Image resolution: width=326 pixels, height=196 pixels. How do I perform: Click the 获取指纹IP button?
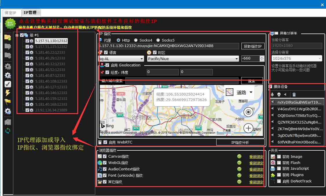tap(253, 46)
